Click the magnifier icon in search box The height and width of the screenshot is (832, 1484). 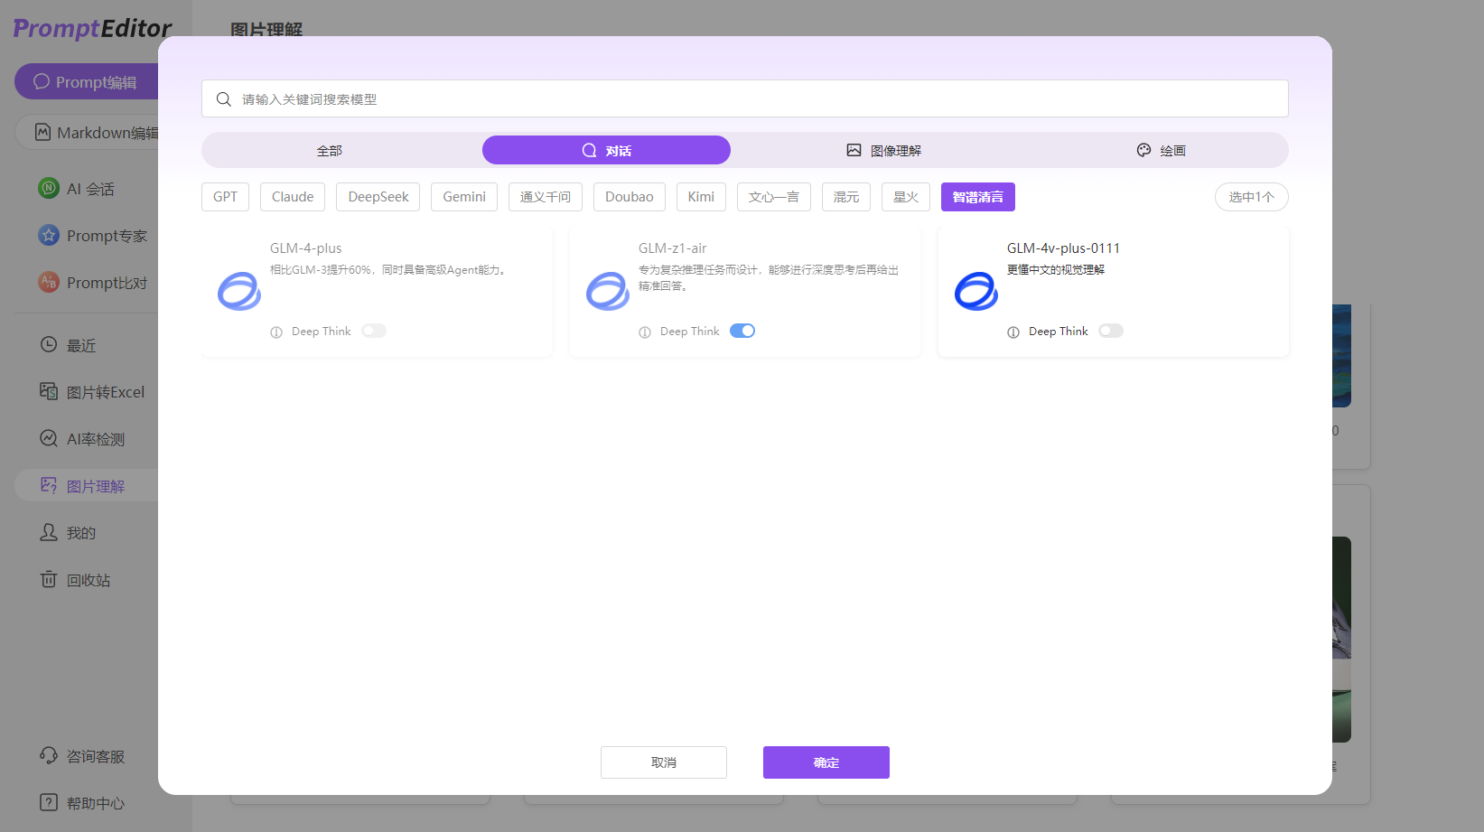click(224, 99)
